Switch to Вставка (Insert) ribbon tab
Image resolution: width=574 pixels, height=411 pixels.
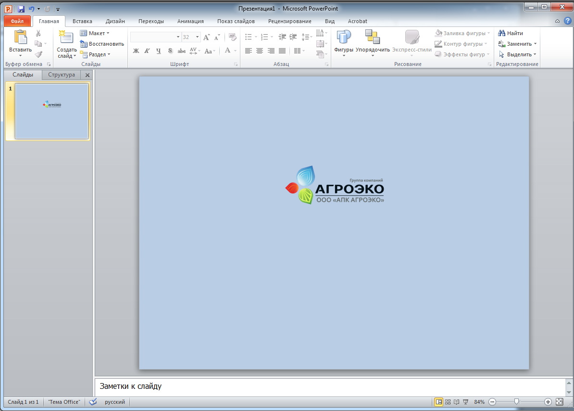click(82, 21)
